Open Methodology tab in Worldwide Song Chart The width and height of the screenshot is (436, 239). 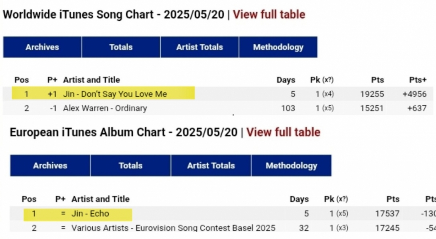click(278, 47)
